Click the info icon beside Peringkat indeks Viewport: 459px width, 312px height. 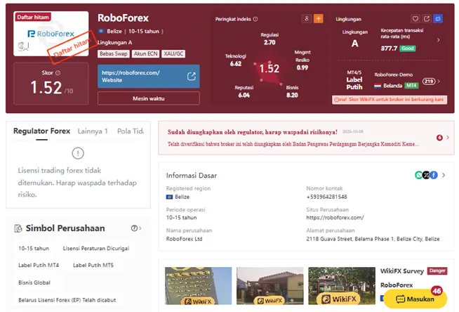click(x=255, y=19)
